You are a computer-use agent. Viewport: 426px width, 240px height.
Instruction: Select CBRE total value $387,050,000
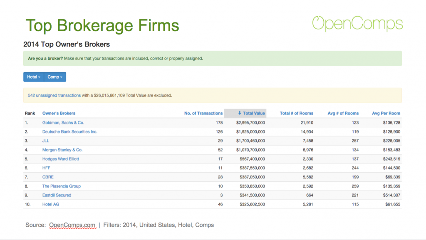(x=252, y=177)
